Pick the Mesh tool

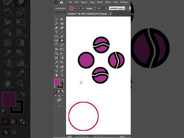pyautogui.click(x=57, y=58)
